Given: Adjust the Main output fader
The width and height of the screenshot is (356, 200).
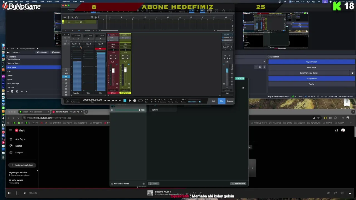Looking at the screenshot, I should coord(227,71).
